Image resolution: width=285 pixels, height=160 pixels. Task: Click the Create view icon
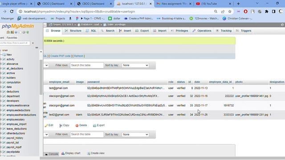click(x=89, y=153)
